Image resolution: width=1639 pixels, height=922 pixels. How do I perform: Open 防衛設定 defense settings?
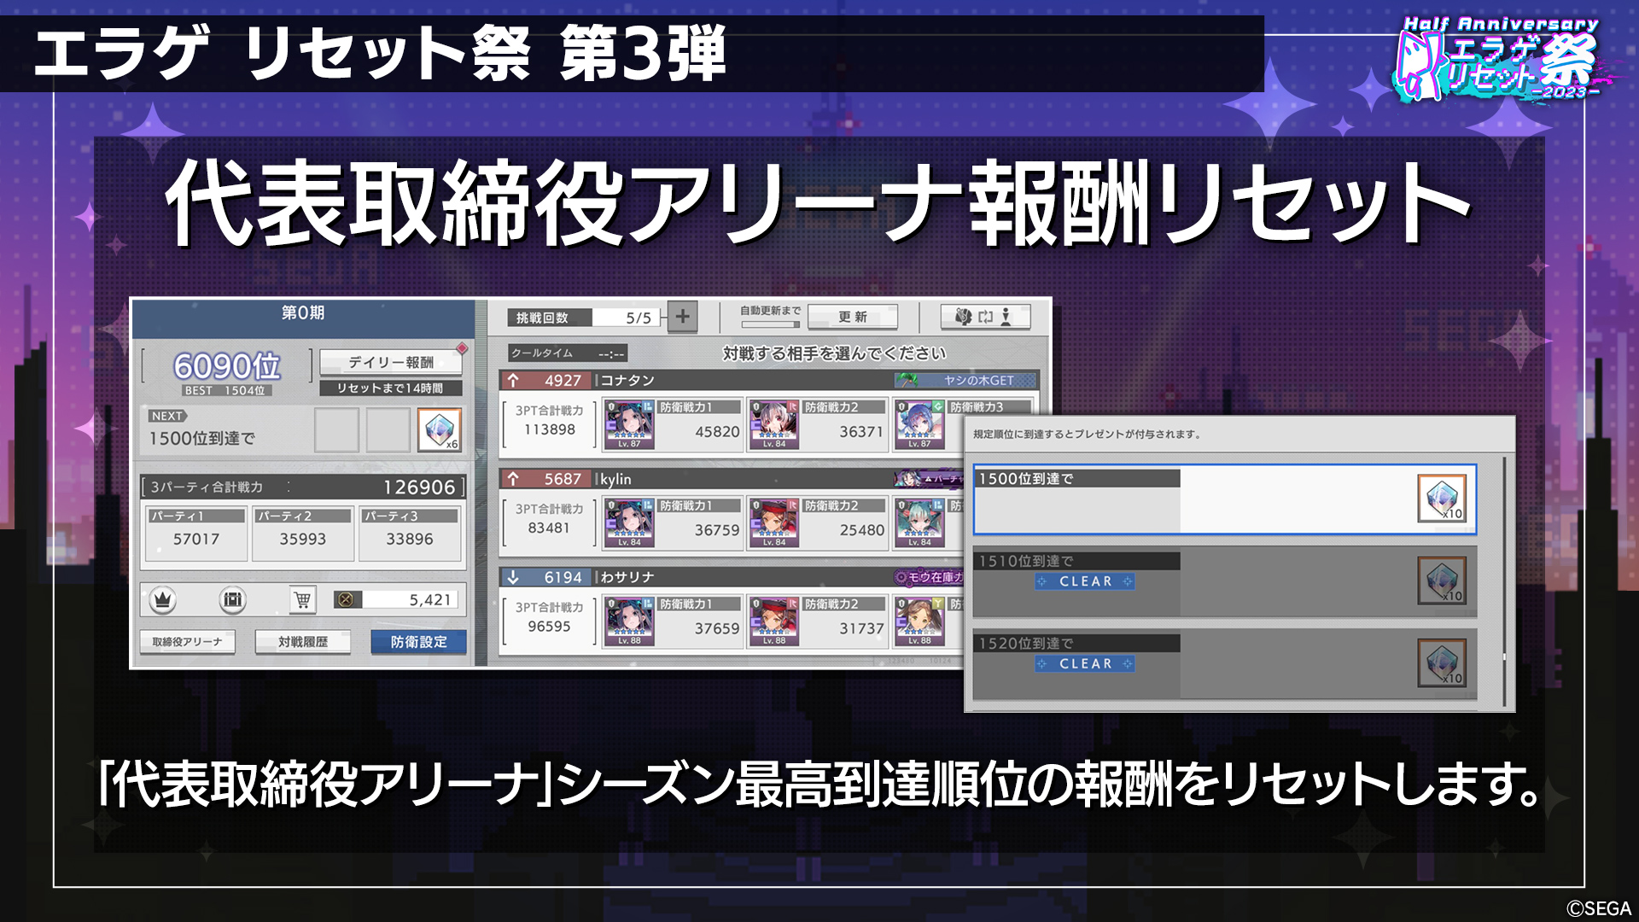418,642
